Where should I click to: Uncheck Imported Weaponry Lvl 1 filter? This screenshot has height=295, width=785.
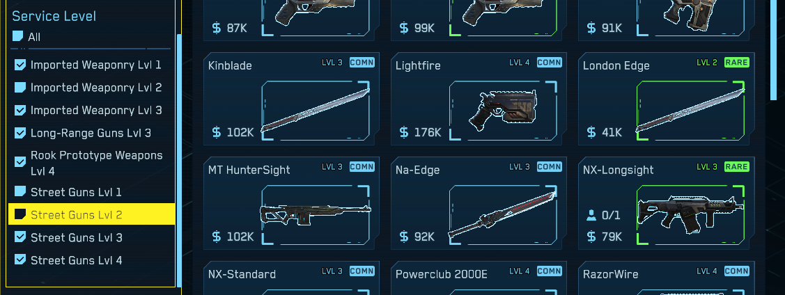(20, 65)
